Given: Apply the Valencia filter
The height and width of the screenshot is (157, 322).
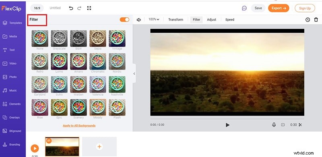Looking at the screenshot, I should click(98, 84).
